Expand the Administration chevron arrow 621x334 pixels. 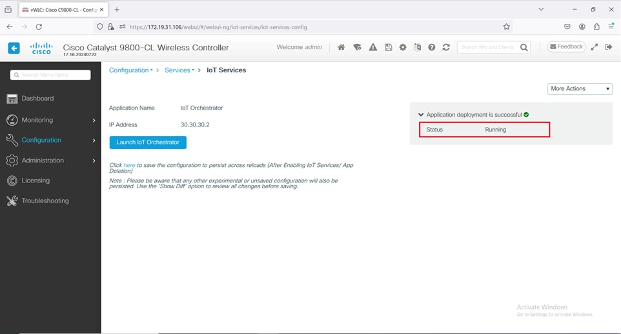pyautogui.click(x=94, y=161)
